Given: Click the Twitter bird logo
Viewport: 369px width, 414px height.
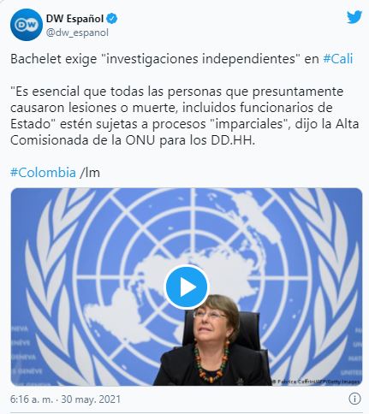Looking at the screenshot, I should click(354, 17).
